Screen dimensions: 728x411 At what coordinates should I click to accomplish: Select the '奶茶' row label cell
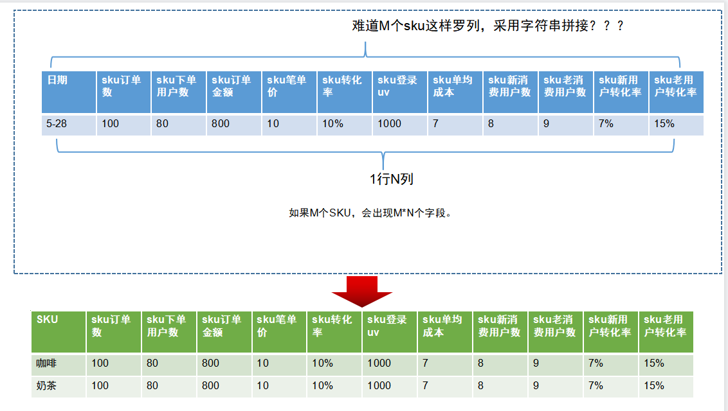point(58,386)
